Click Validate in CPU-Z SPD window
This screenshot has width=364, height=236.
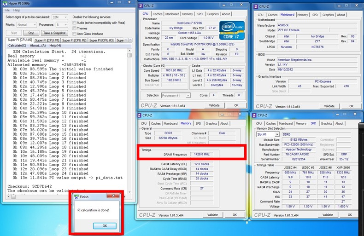tap(328, 215)
